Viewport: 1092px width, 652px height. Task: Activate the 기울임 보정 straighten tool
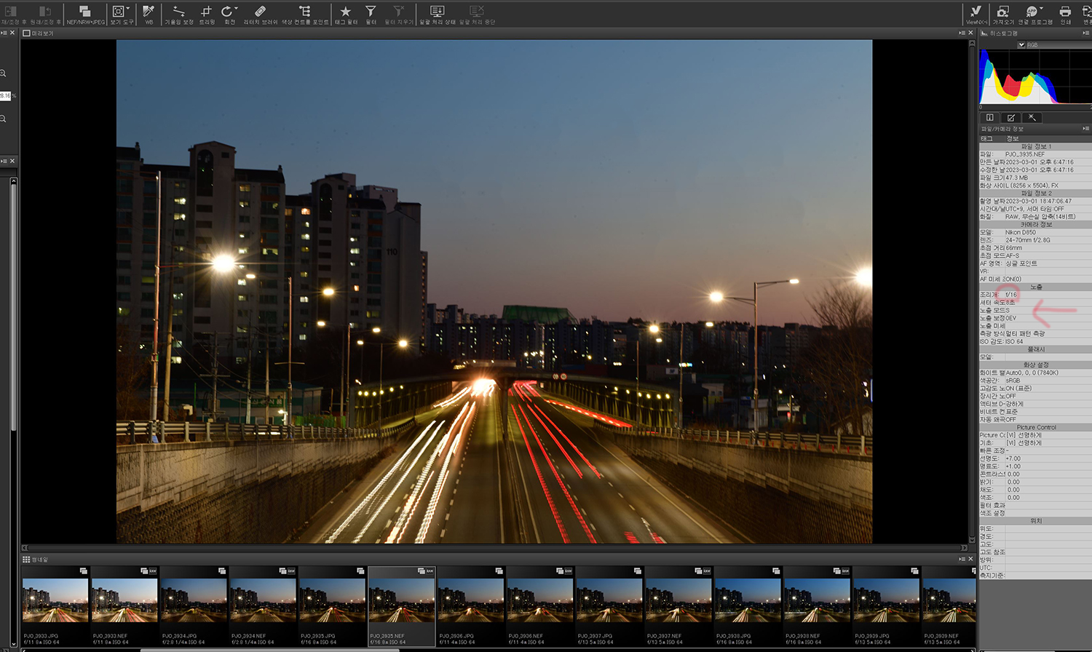point(178,12)
